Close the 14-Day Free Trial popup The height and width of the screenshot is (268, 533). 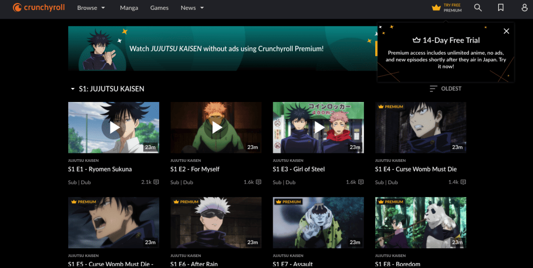click(x=506, y=31)
